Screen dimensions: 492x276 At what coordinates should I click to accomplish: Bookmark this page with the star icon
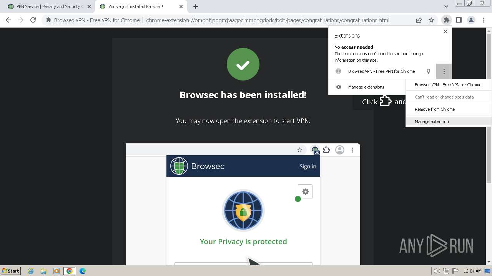pyautogui.click(x=431, y=20)
